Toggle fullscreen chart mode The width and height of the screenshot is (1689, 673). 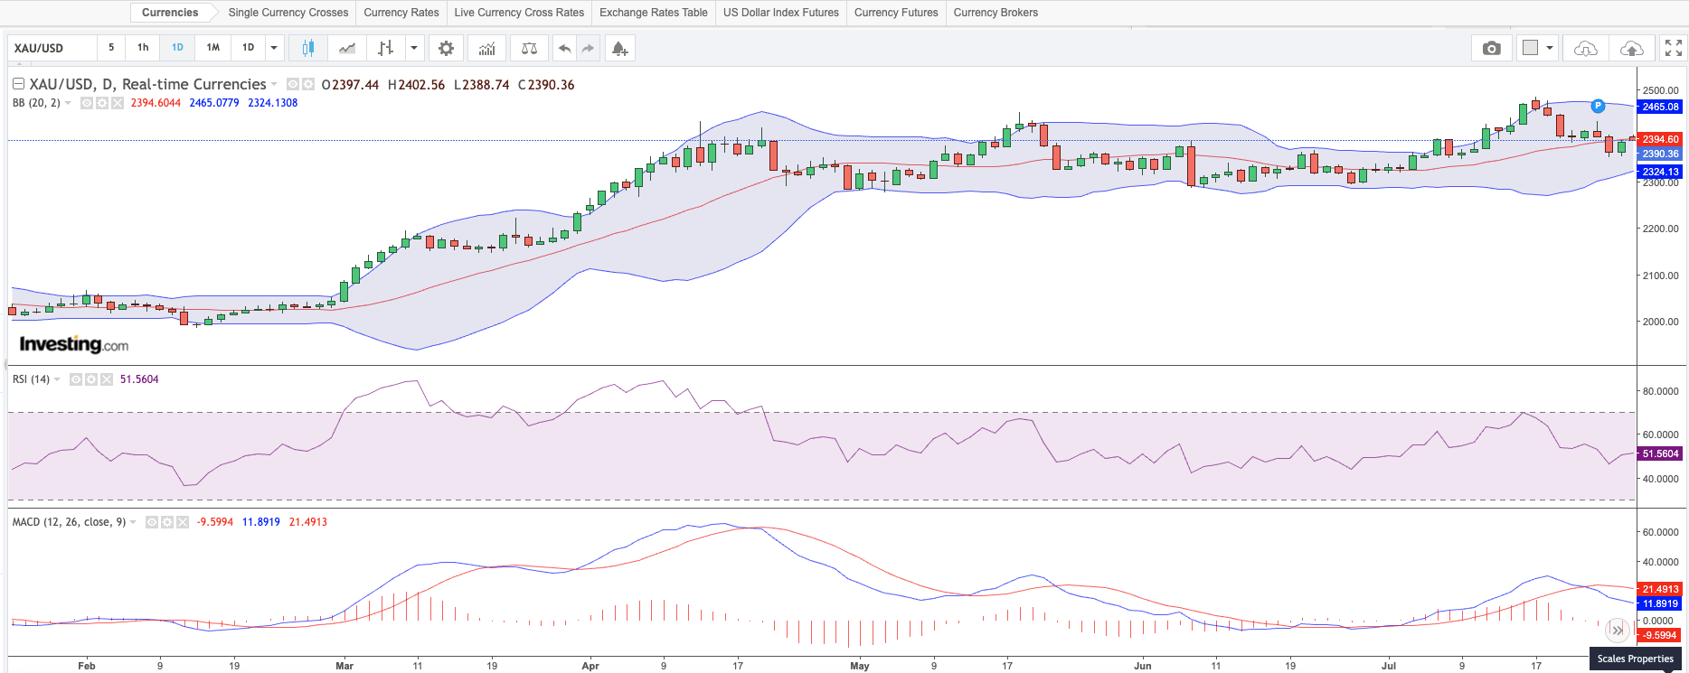point(1674,48)
